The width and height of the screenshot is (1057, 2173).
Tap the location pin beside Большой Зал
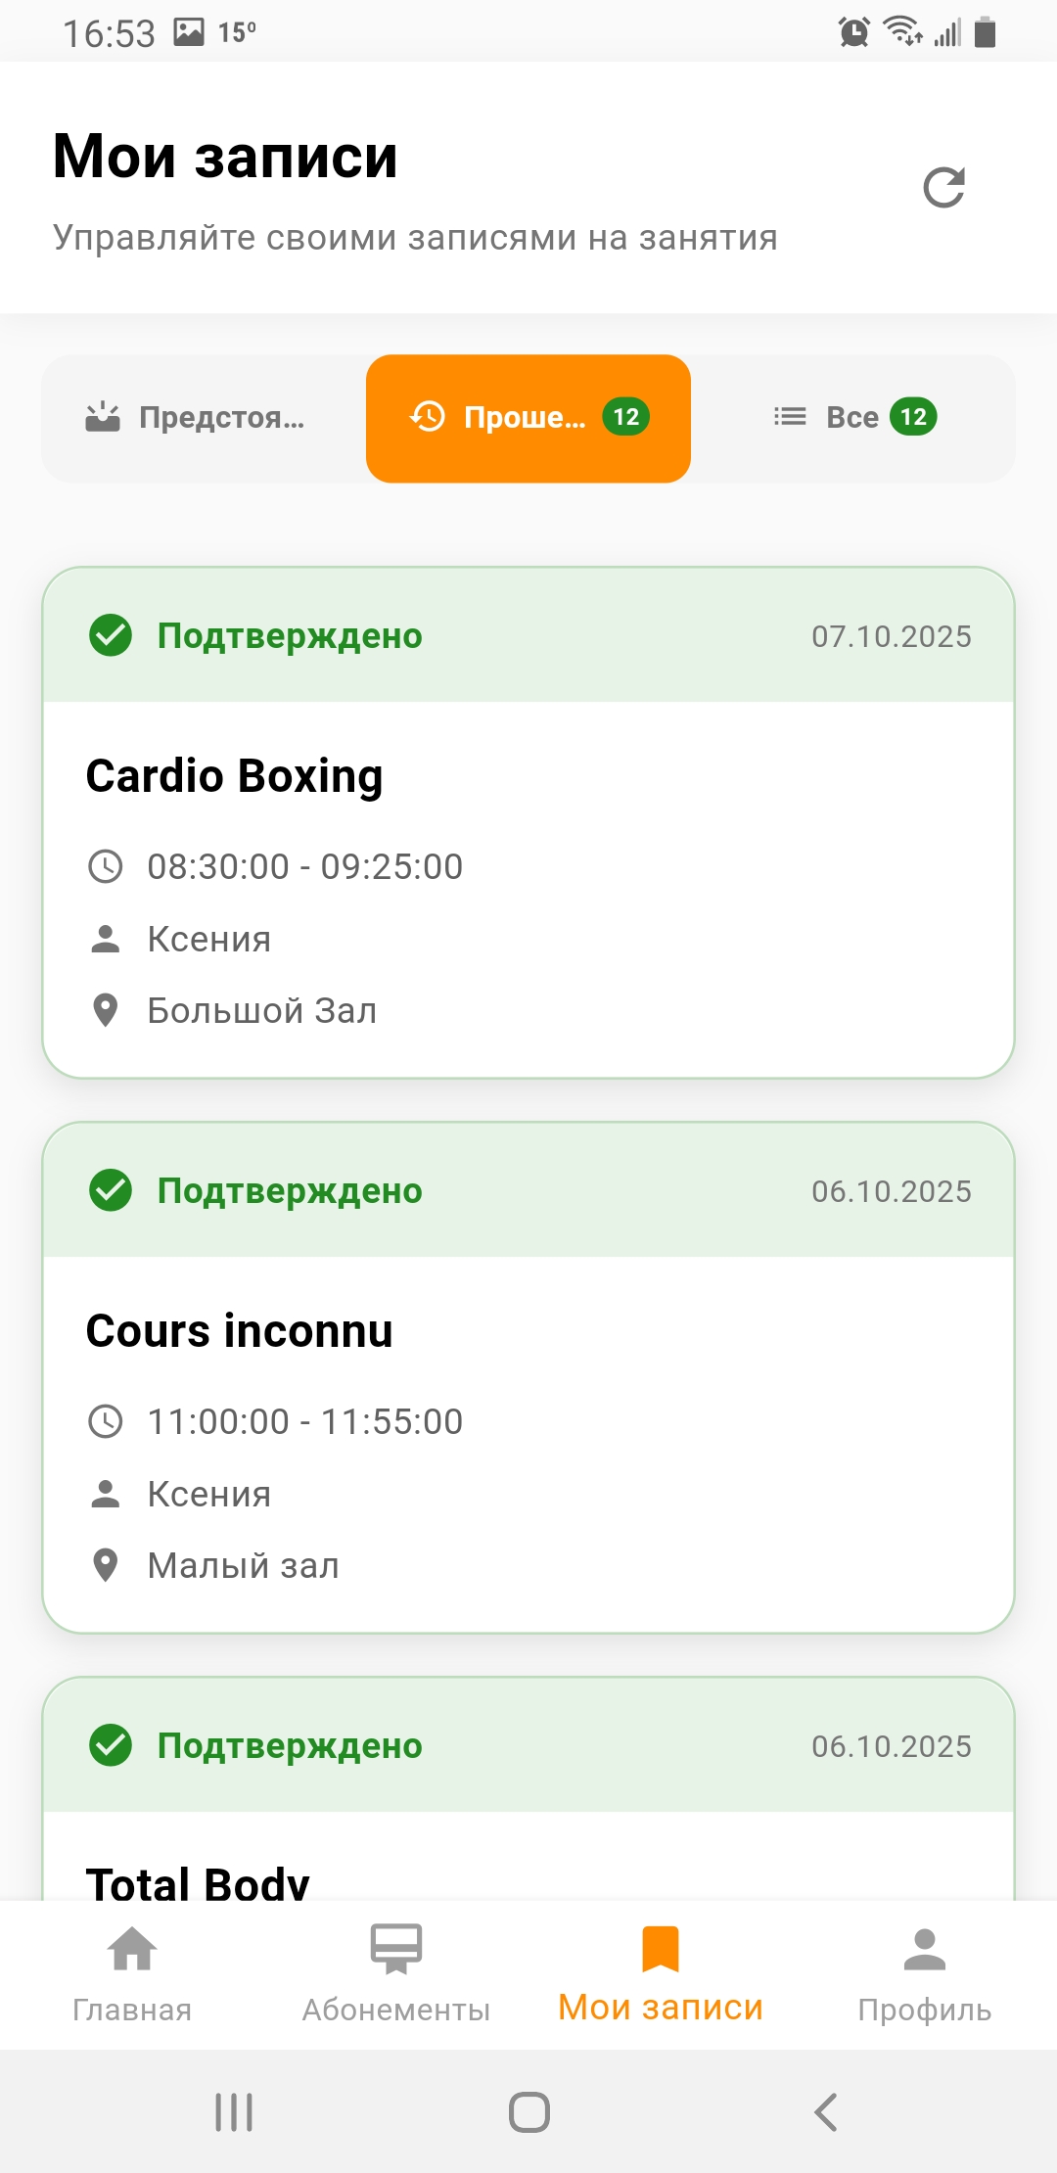(106, 1010)
